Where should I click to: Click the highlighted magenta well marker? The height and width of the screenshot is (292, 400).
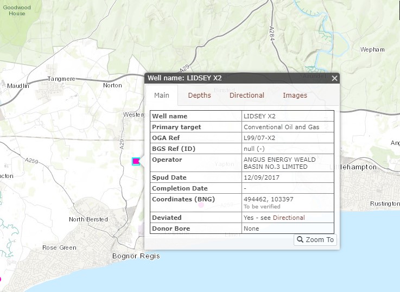tap(136, 161)
